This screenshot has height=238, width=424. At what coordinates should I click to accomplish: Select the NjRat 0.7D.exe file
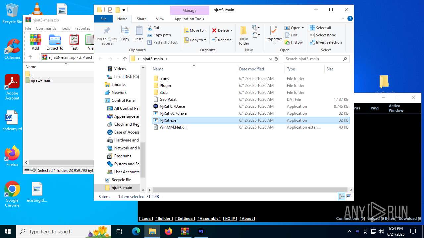click(250, 106)
